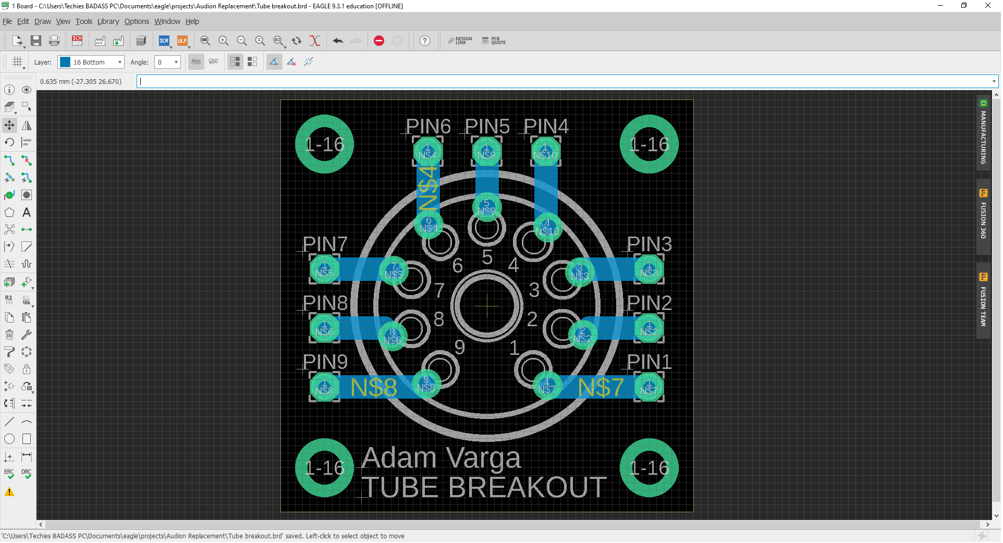Click the PCB Quote button
Viewport: 1003px width, 543px height.
(x=494, y=41)
